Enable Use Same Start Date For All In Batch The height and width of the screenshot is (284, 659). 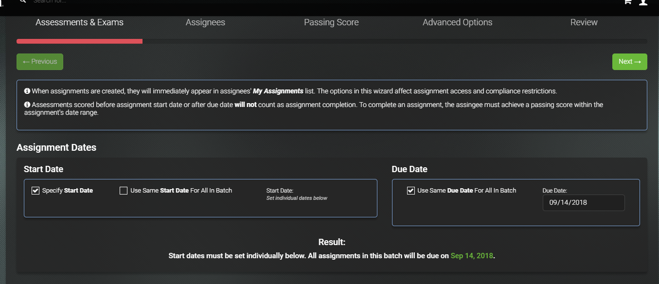[x=124, y=191]
